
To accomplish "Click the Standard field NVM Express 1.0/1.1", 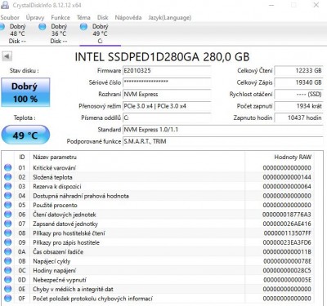I will click(223, 130).
